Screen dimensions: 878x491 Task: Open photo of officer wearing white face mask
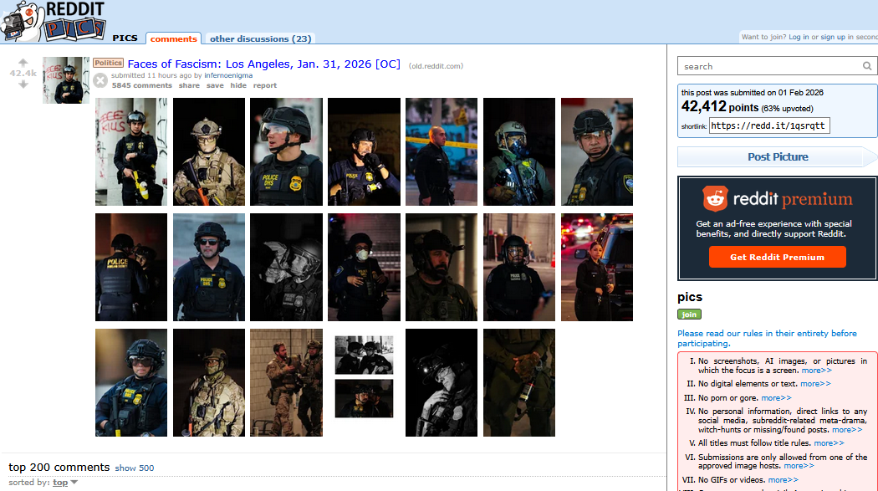(364, 267)
